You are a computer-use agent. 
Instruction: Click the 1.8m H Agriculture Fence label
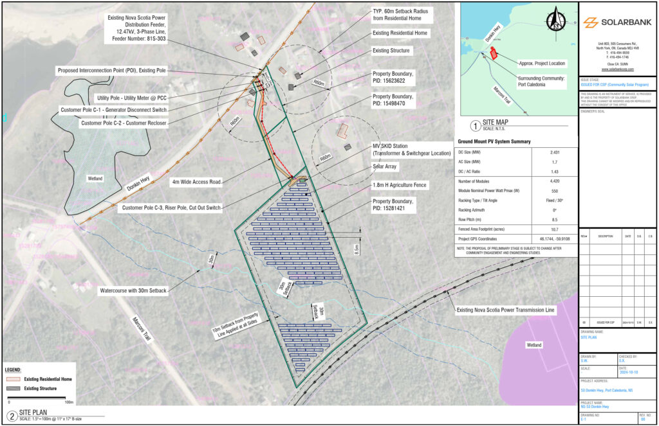pos(400,185)
